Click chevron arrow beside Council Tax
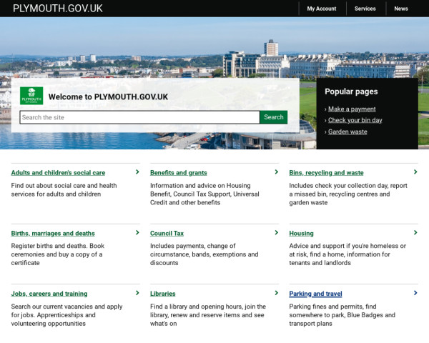The height and width of the screenshot is (343, 429). point(276,233)
